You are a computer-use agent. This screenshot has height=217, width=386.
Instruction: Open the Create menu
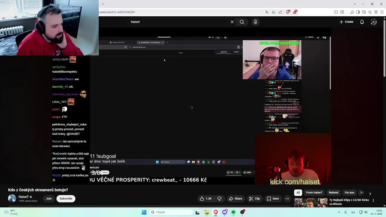[x=346, y=22]
